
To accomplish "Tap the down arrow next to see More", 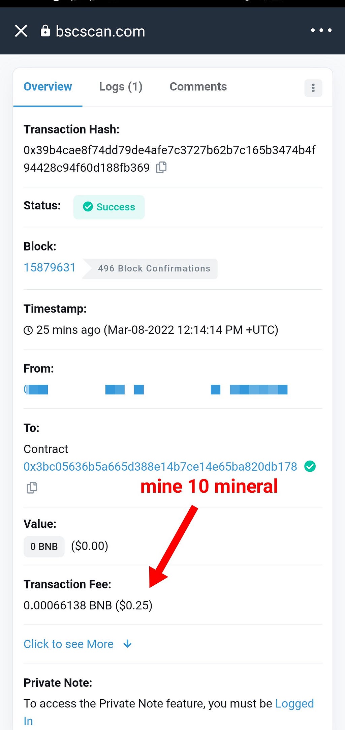I will pos(127,644).
